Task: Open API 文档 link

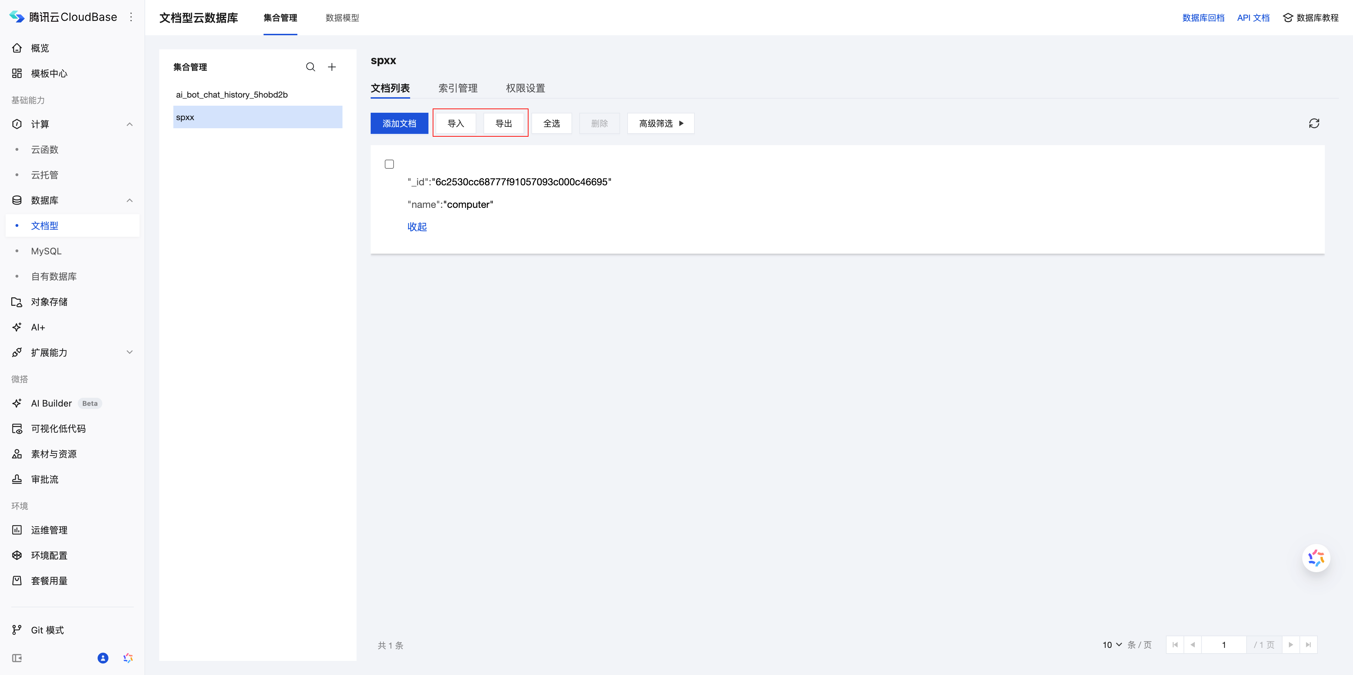Action: tap(1253, 18)
